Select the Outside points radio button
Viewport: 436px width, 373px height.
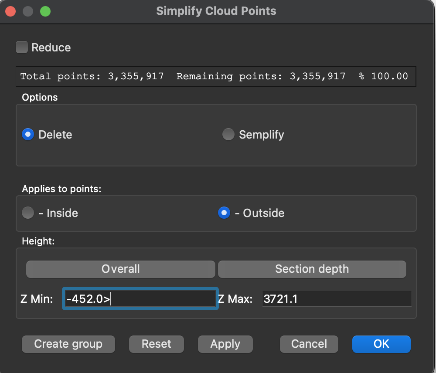224,213
